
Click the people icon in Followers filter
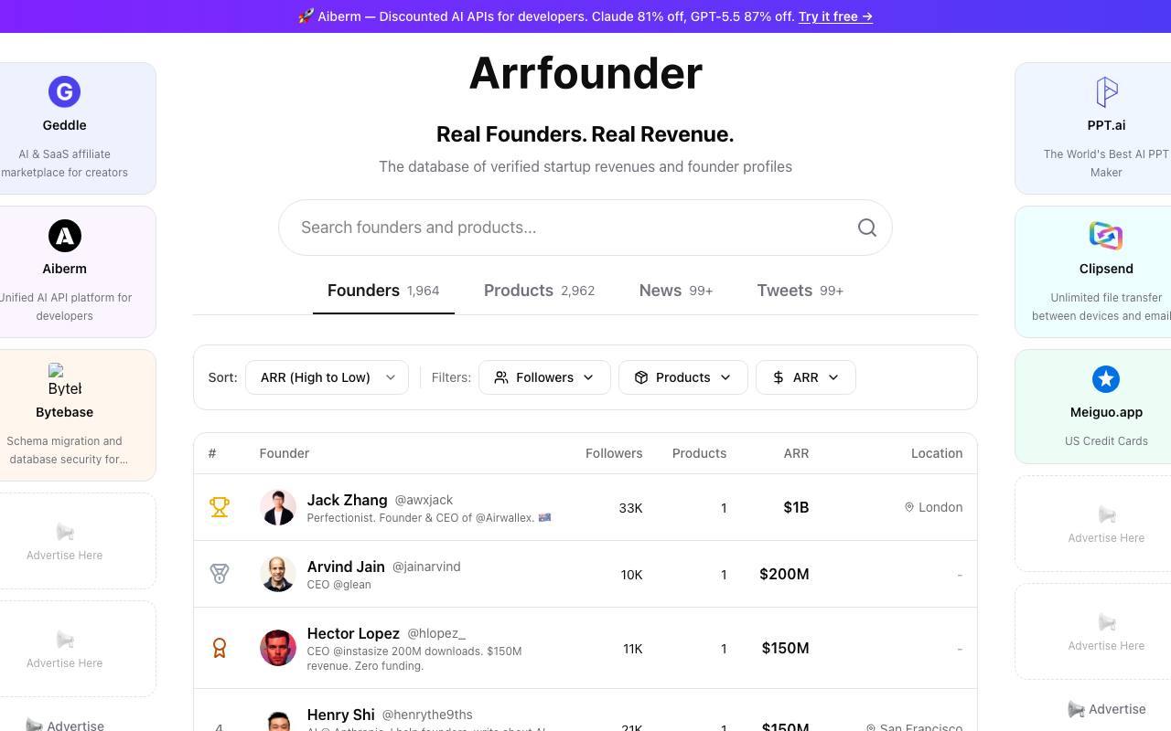tap(501, 377)
